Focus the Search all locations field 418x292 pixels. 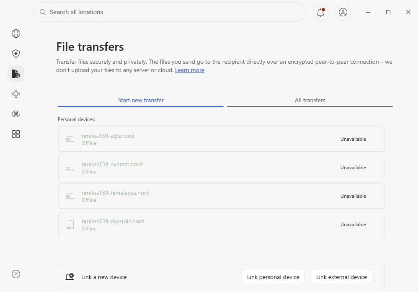click(x=169, y=12)
